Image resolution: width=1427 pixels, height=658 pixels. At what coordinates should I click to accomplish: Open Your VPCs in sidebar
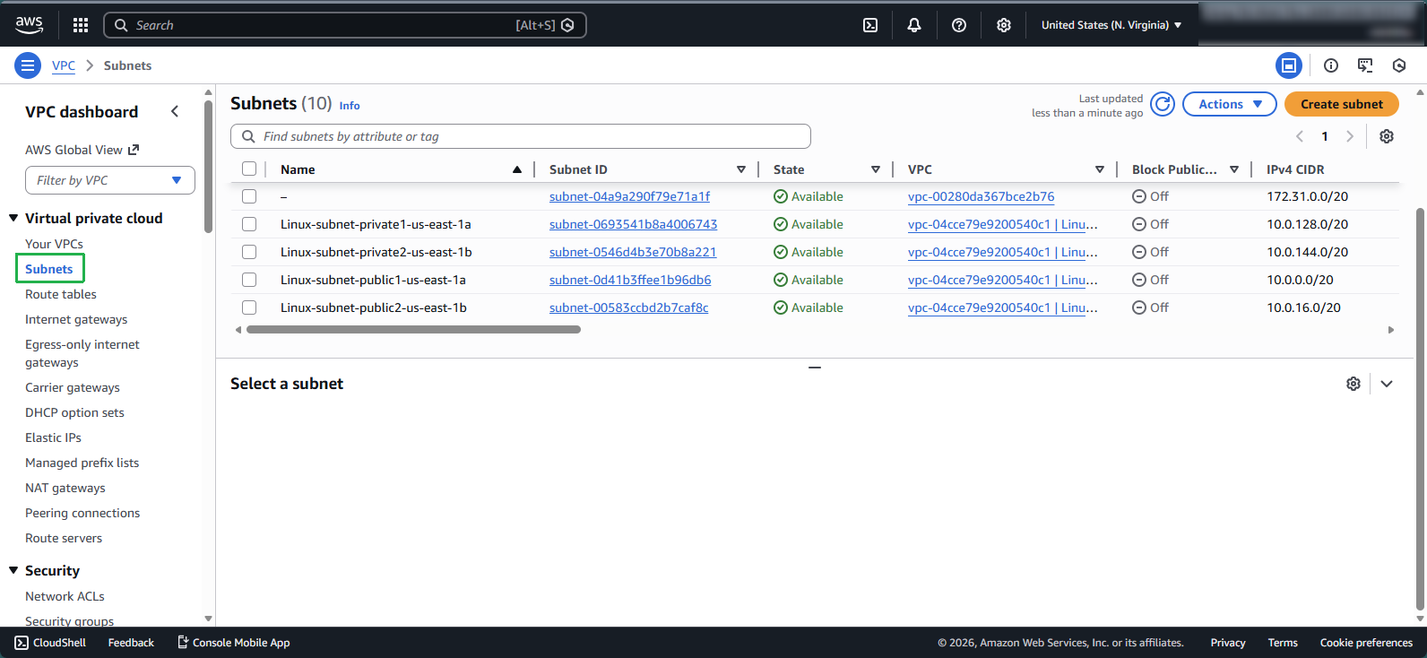click(54, 244)
